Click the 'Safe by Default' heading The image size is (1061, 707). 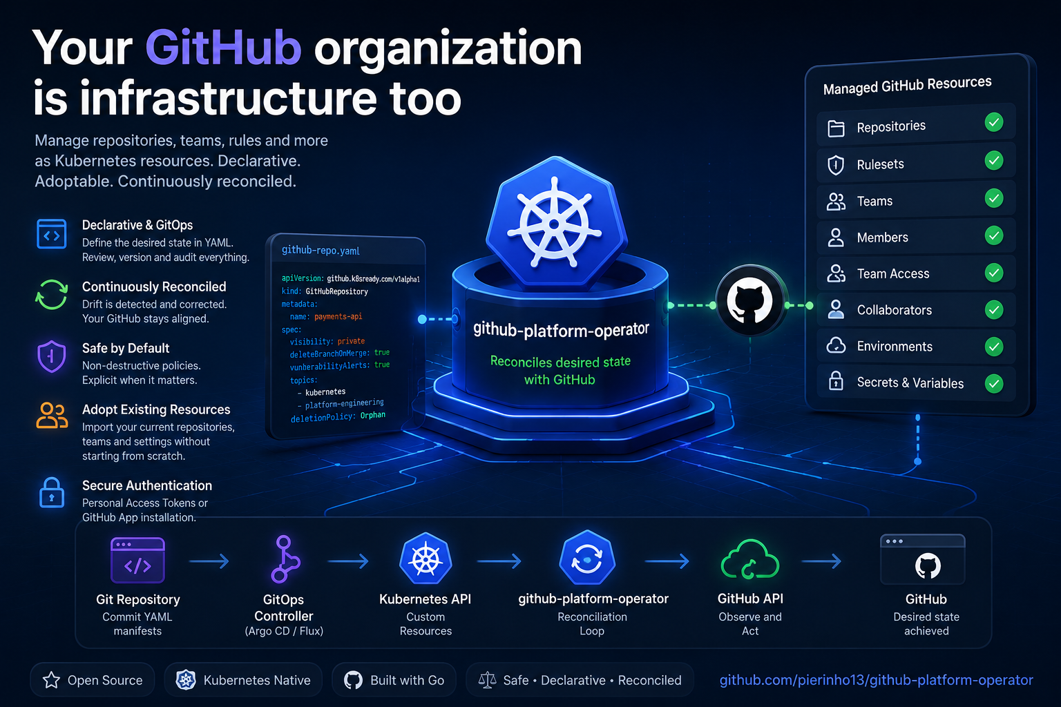coord(126,348)
